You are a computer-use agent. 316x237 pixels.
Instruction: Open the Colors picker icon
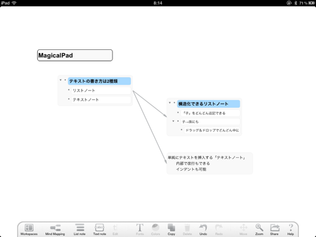coord(155,229)
